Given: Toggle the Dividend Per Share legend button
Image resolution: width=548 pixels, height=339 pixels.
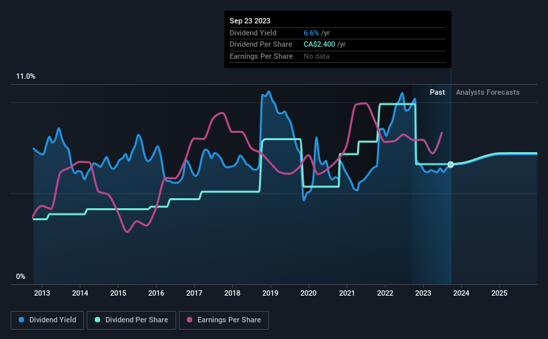Looking at the screenshot, I should tap(131, 320).
